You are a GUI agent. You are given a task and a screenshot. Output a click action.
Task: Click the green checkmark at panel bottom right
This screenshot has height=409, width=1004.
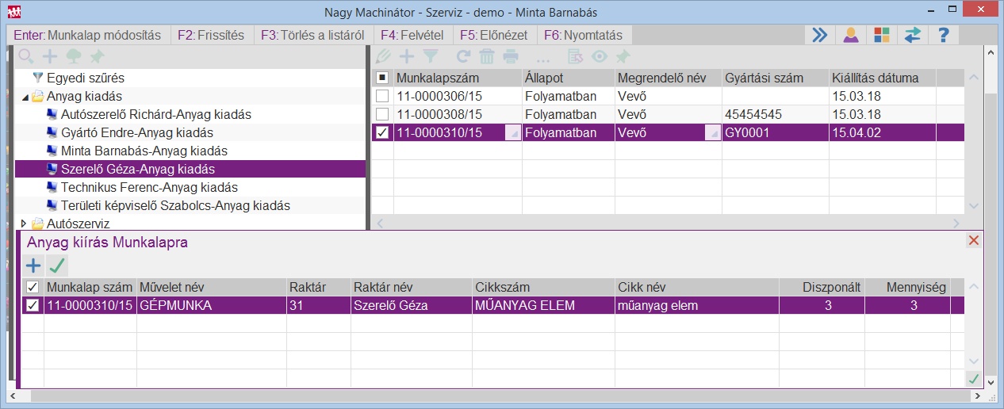point(973,379)
